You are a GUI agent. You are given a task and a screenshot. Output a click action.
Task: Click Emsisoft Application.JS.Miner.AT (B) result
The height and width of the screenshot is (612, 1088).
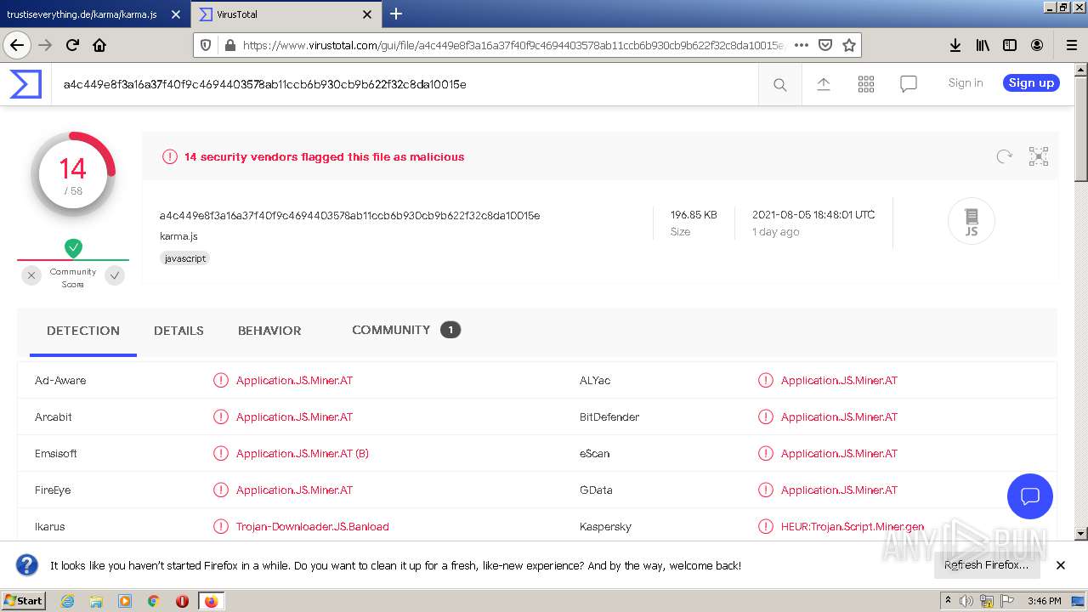tap(303, 453)
